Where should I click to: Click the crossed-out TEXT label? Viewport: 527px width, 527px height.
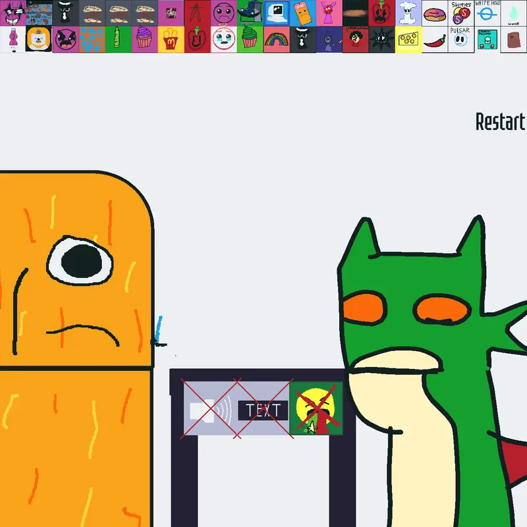(263, 410)
